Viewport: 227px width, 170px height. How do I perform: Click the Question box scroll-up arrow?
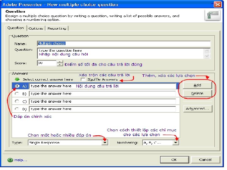[207, 51]
